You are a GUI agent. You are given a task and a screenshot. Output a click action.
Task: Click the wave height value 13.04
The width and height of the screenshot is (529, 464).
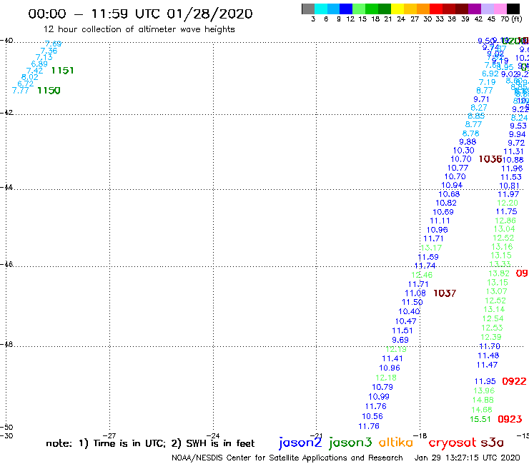(x=505, y=229)
